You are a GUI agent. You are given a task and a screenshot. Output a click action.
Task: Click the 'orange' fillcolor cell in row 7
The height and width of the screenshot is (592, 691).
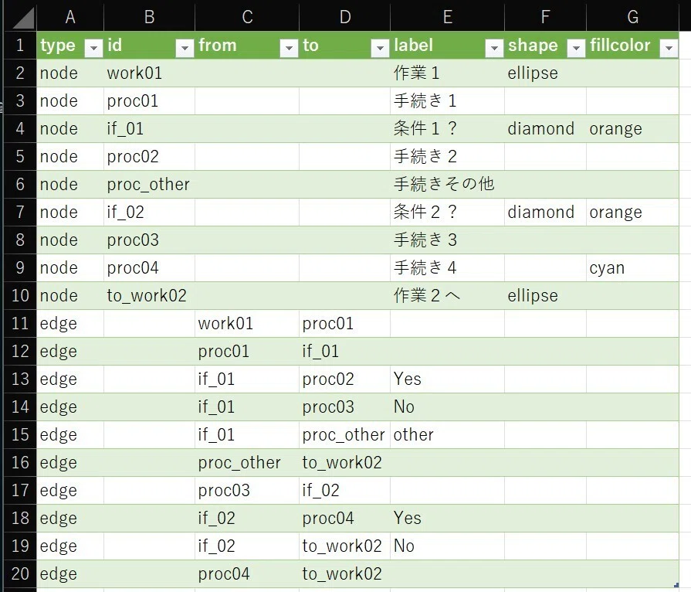click(x=632, y=213)
